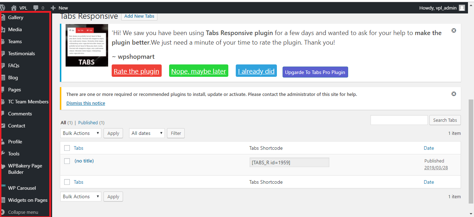Click the Filter button
The width and height of the screenshot is (474, 217).
[x=176, y=133]
